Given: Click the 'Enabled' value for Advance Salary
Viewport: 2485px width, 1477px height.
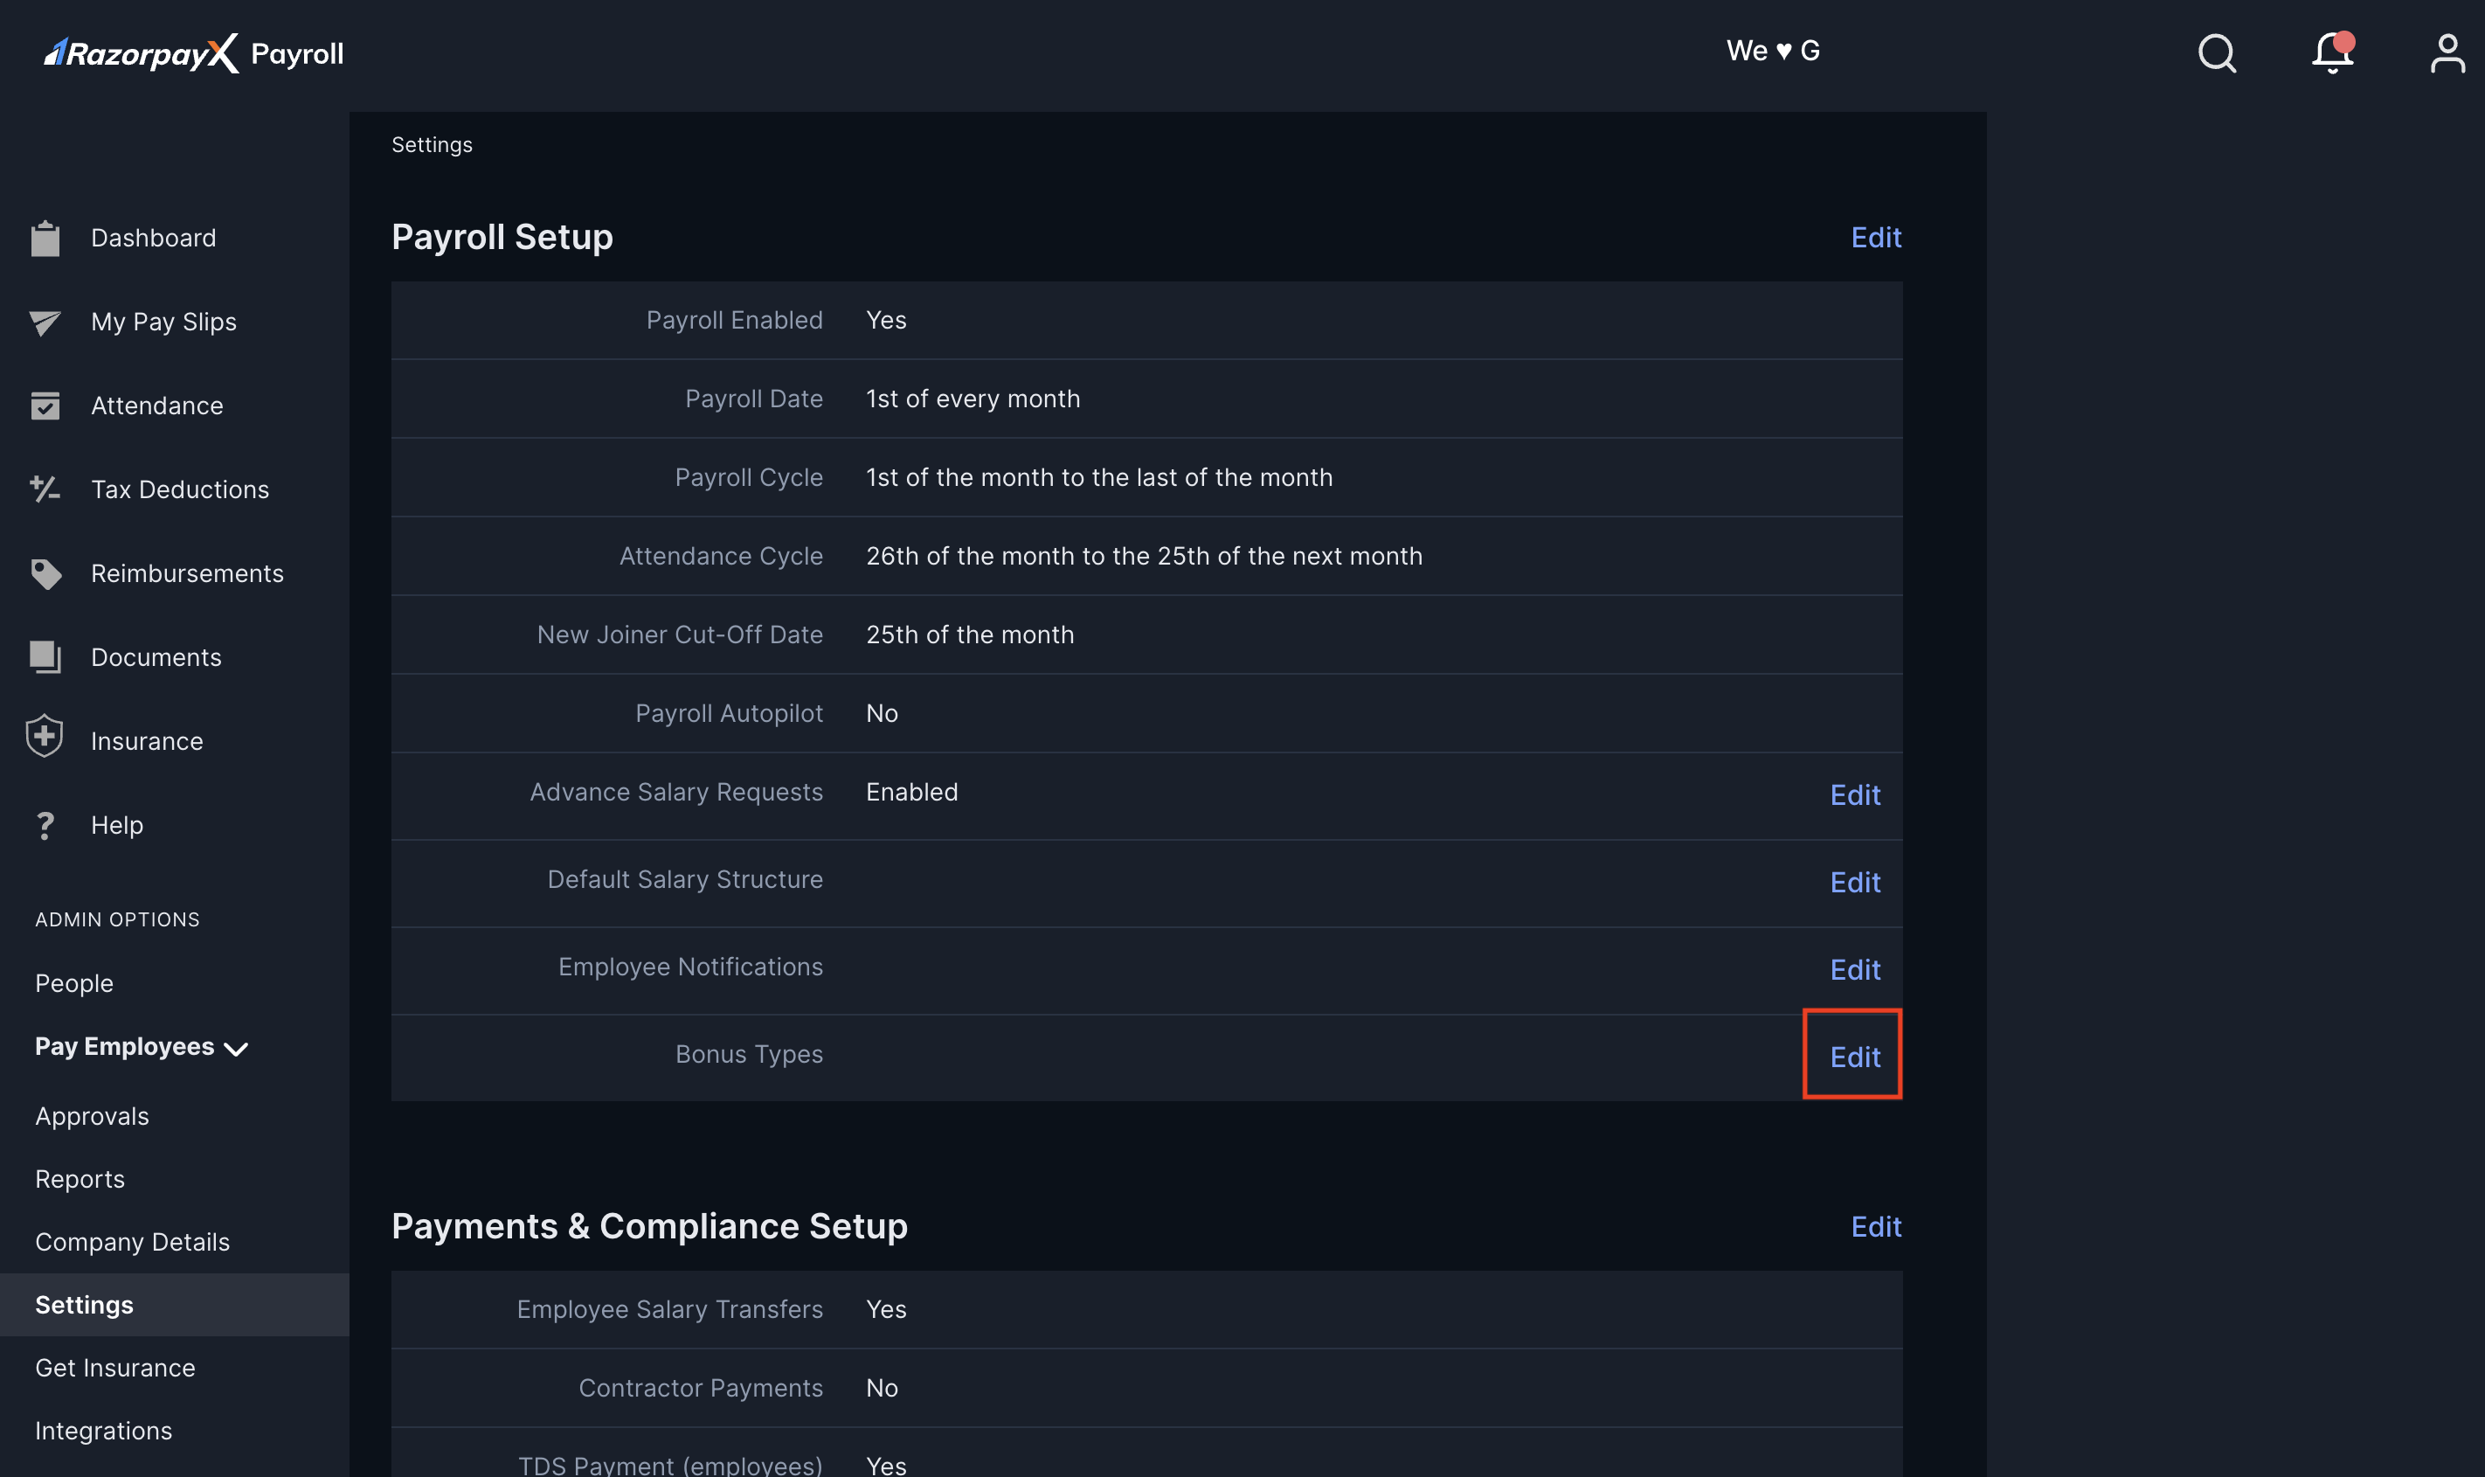Looking at the screenshot, I should point(911,791).
